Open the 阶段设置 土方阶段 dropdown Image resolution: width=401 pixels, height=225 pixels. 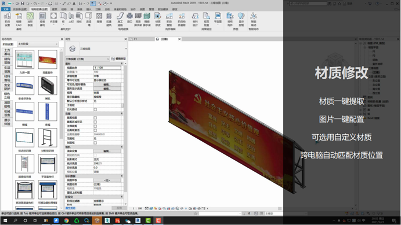tap(38, 44)
